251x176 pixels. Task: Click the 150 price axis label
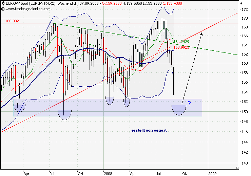pos(245,111)
